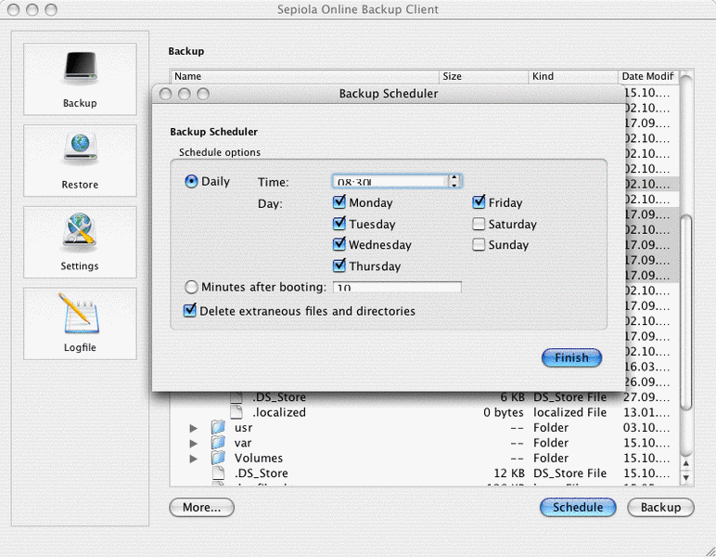Select the Volumes folder row
Viewport: 716px width, 557px height.
[x=424, y=458]
